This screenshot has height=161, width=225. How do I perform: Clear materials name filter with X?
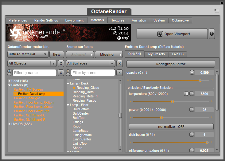coord(61,73)
